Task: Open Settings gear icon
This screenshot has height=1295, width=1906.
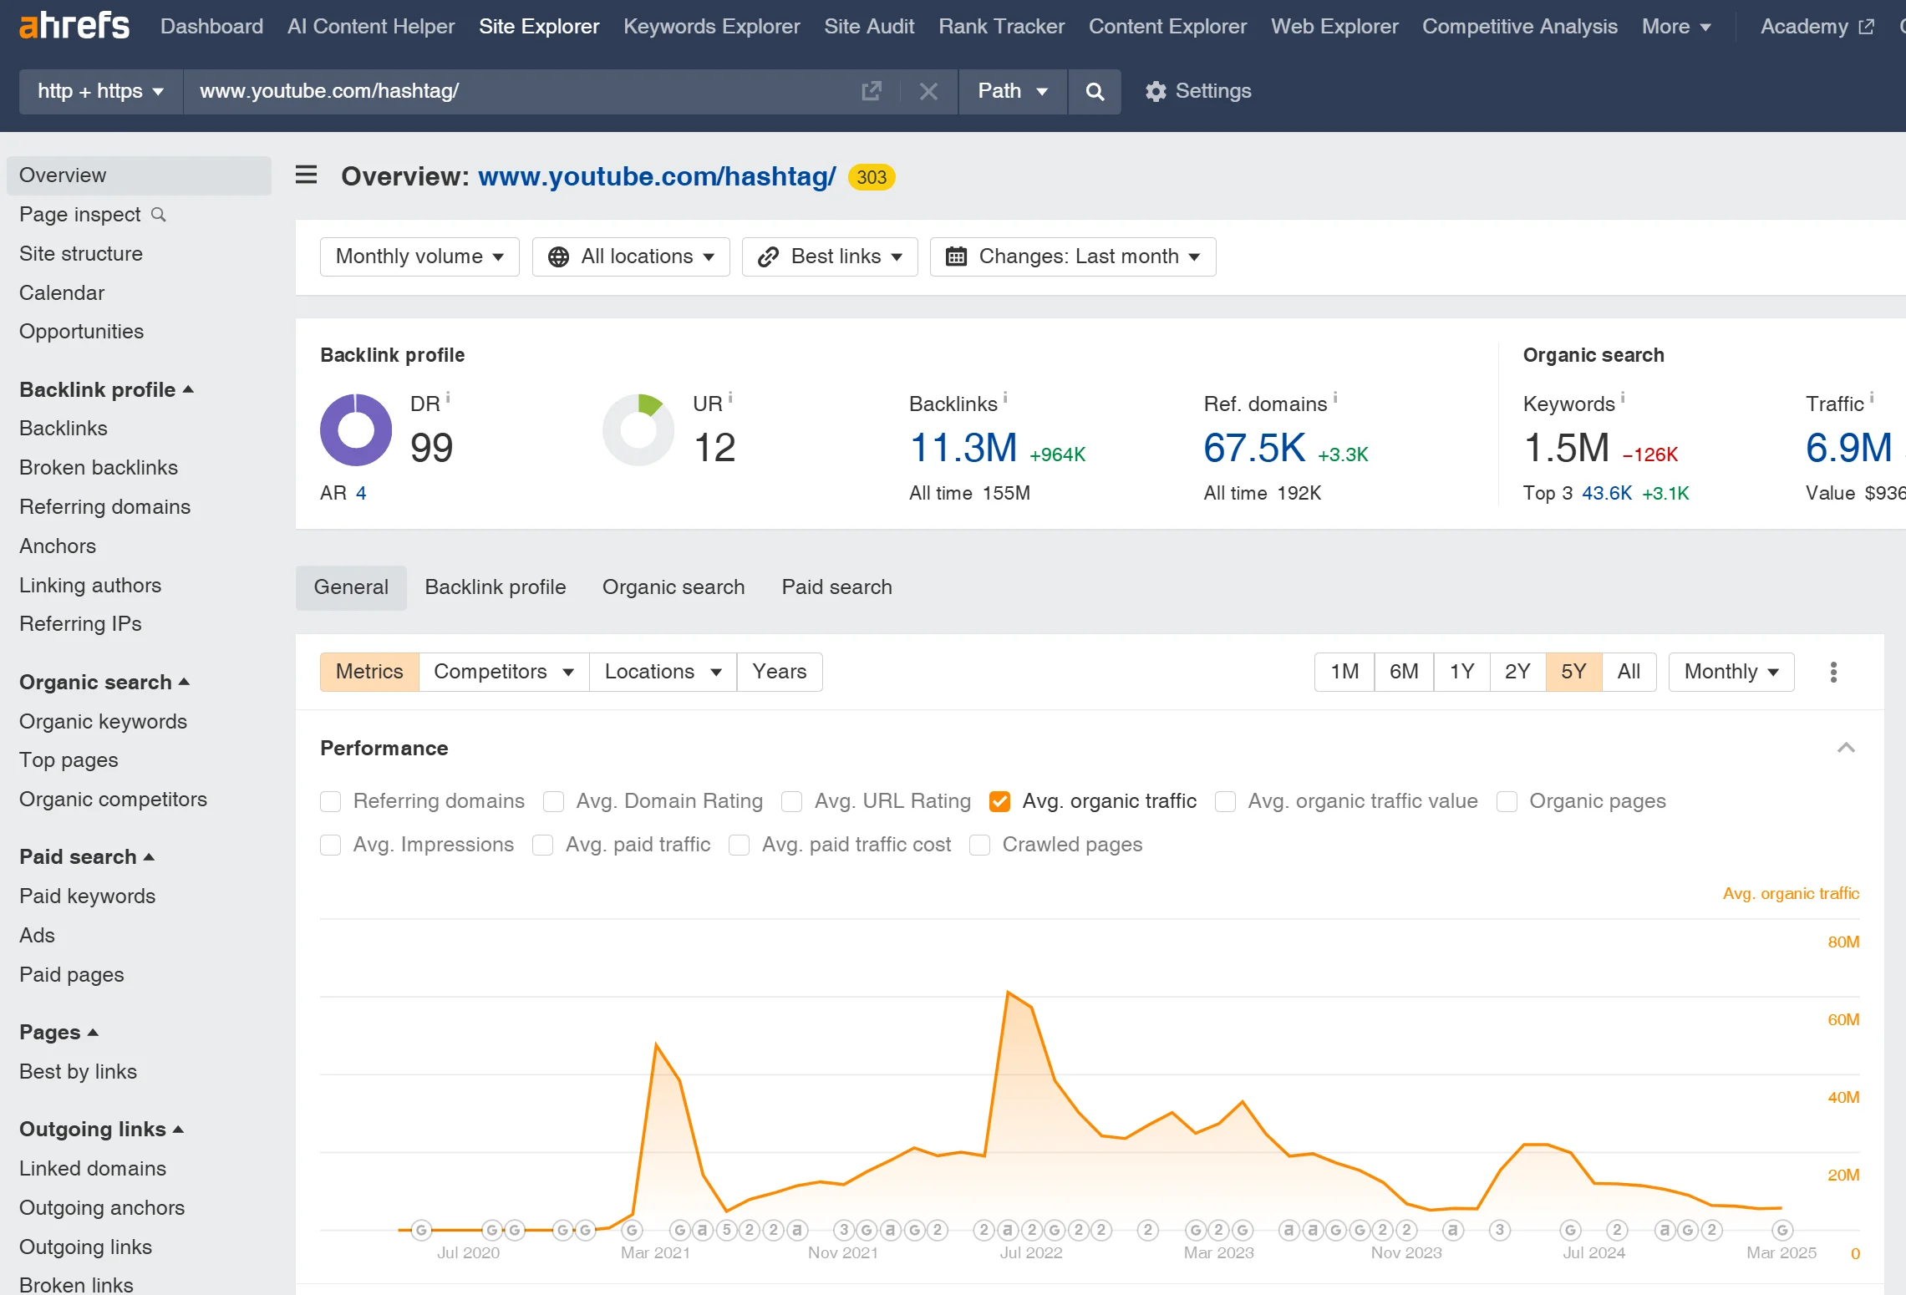Action: point(1155,91)
